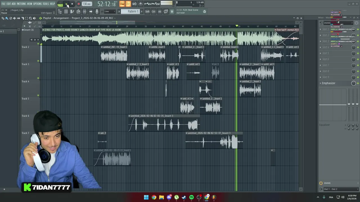This screenshot has width=360, height=202.
Task: Select the Paint brush tool in playlist
Action: click(x=7, y=18)
